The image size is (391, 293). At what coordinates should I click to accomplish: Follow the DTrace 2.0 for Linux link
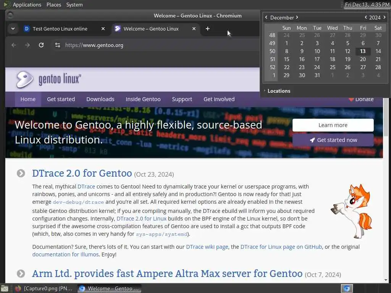click(x=141, y=219)
